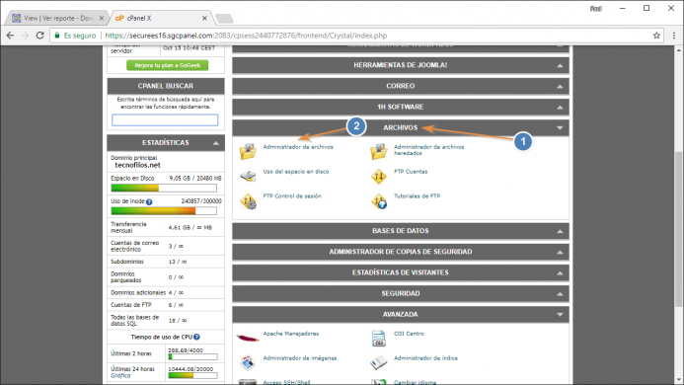Click the Todas las bases de datos SQL row
Screen dimensions: 684x385
166,321
